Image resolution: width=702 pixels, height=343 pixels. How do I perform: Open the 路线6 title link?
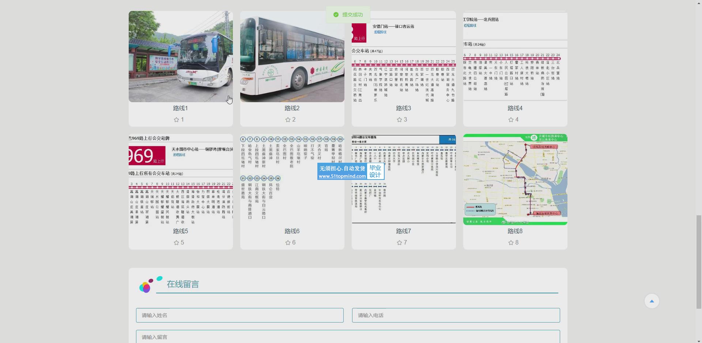point(292,231)
